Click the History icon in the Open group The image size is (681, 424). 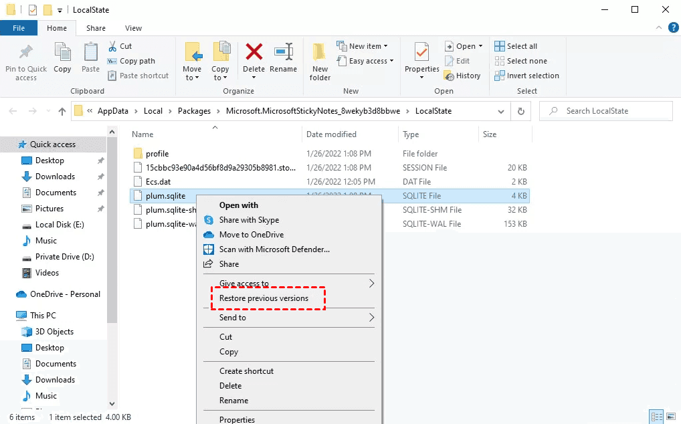(x=463, y=76)
